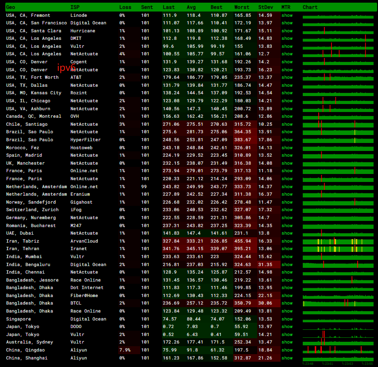The width and height of the screenshot is (378, 367).
Task: Click show in the Los Angeles DMIT row
Action: click(287, 39)
